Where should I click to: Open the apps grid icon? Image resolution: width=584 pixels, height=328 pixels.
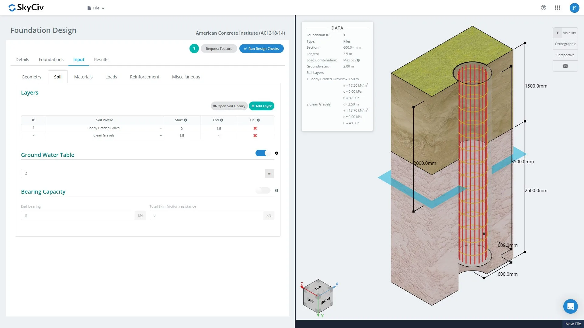click(x=557, y=8)
